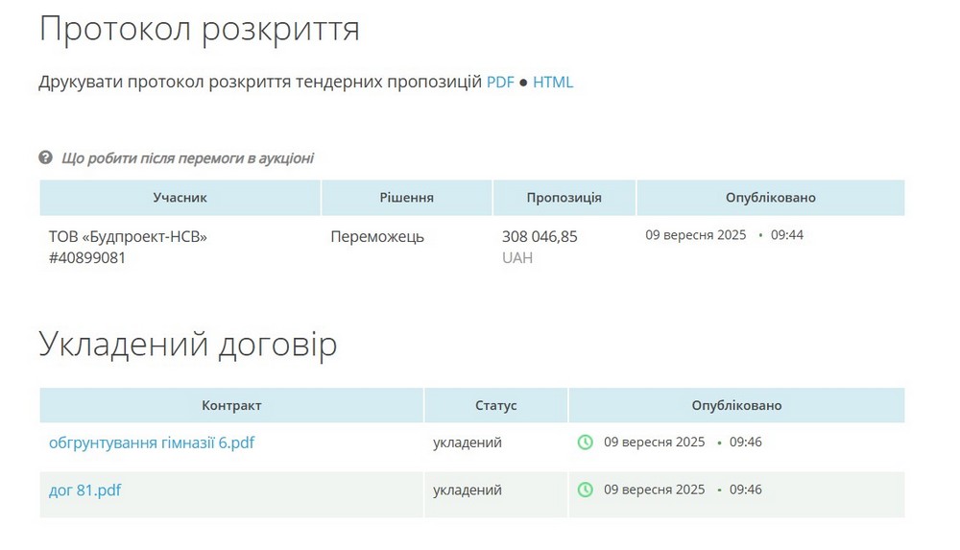Open 'Що робити після перемоги в аукціоні'
Viewport: 960px width, 550px height.
[187, 158]
